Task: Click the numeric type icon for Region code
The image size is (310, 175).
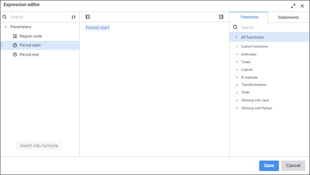Action: 15,36
